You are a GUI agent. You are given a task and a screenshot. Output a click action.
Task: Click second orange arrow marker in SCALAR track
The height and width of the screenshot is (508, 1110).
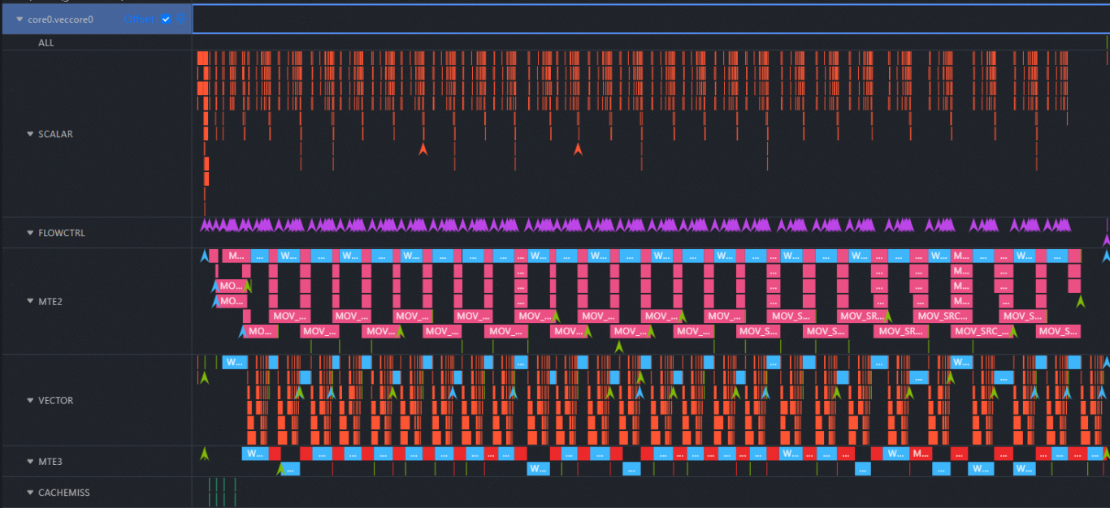[x=578, y=149]
